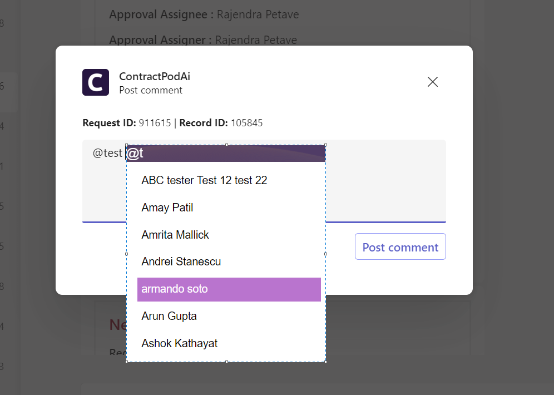
Task: Select ABC tester Test 12 test 22
Action: [204, 180]
